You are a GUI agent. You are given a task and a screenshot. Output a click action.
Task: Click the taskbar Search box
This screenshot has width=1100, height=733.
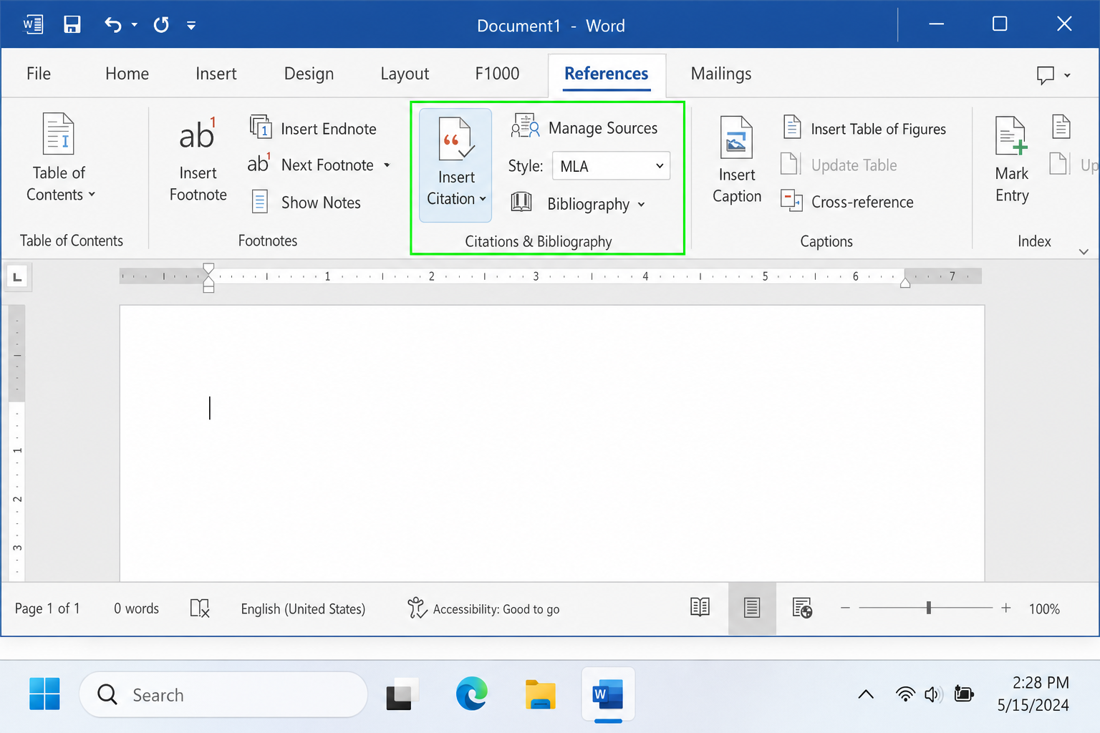223,694
